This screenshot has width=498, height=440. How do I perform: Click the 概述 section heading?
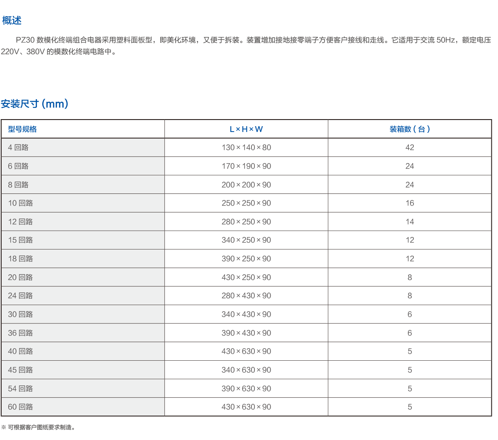[12, 20]
